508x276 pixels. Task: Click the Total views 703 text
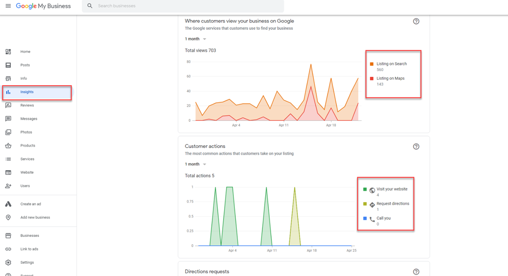[x=200, y=50]
